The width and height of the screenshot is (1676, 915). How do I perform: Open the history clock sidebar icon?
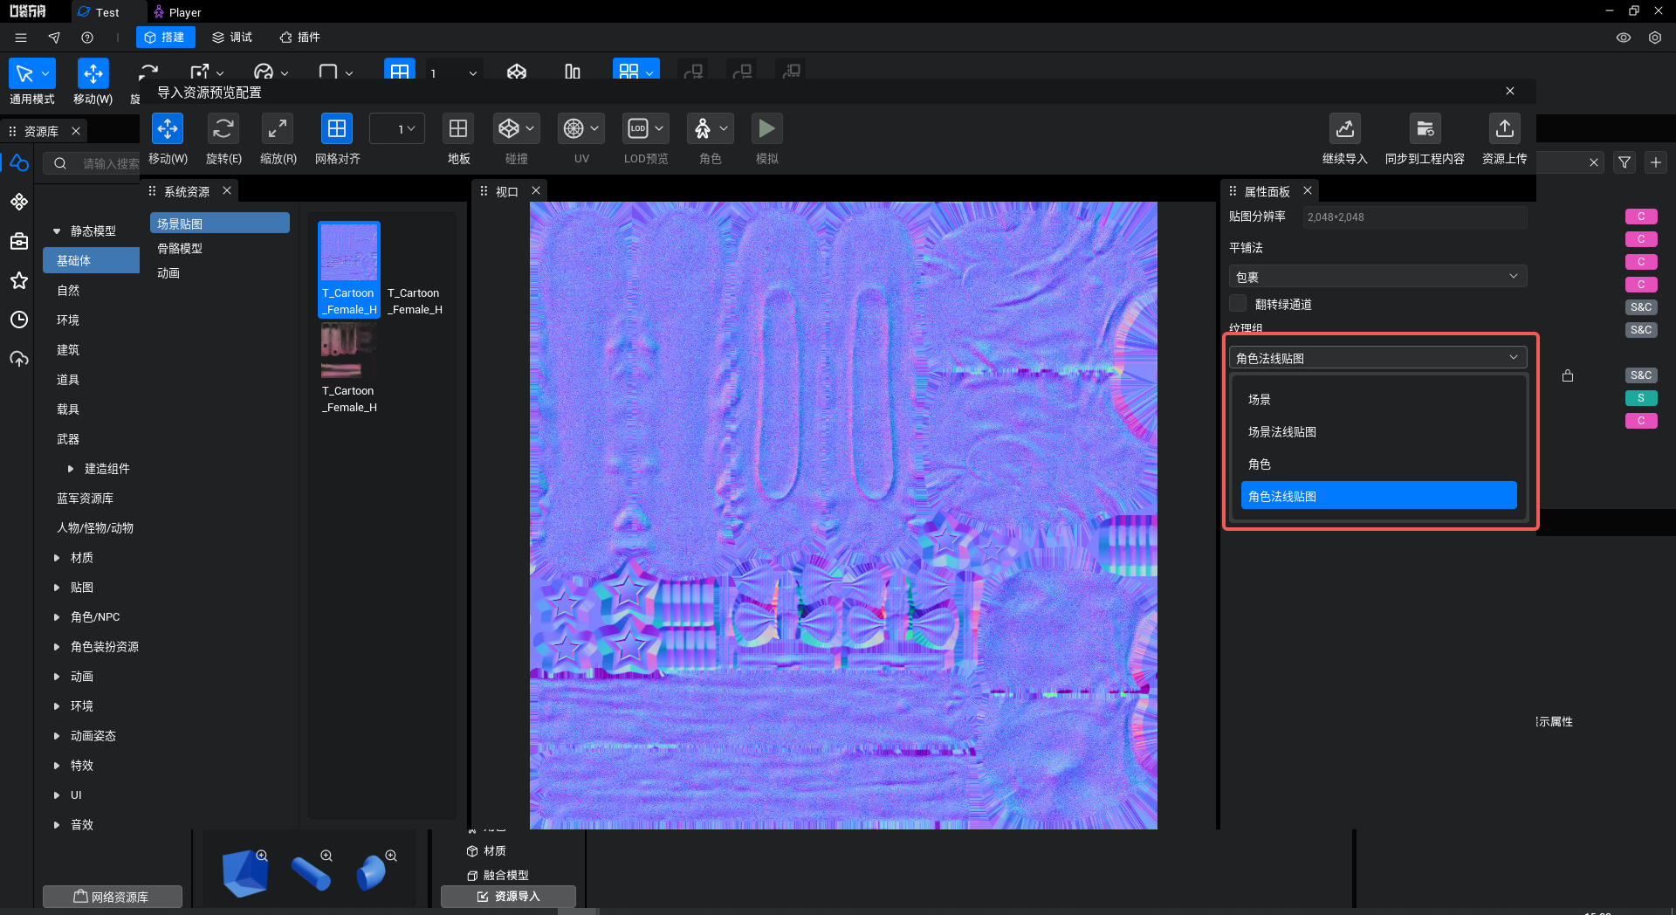coord(19,320)
